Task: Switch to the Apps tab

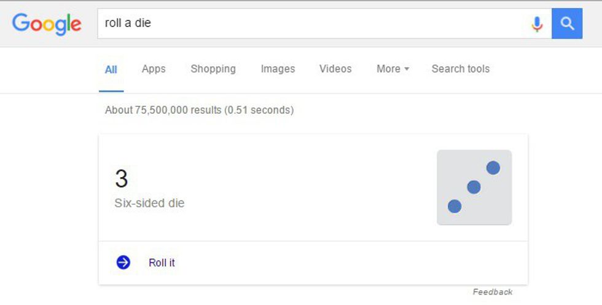Action: pos(154,69)
